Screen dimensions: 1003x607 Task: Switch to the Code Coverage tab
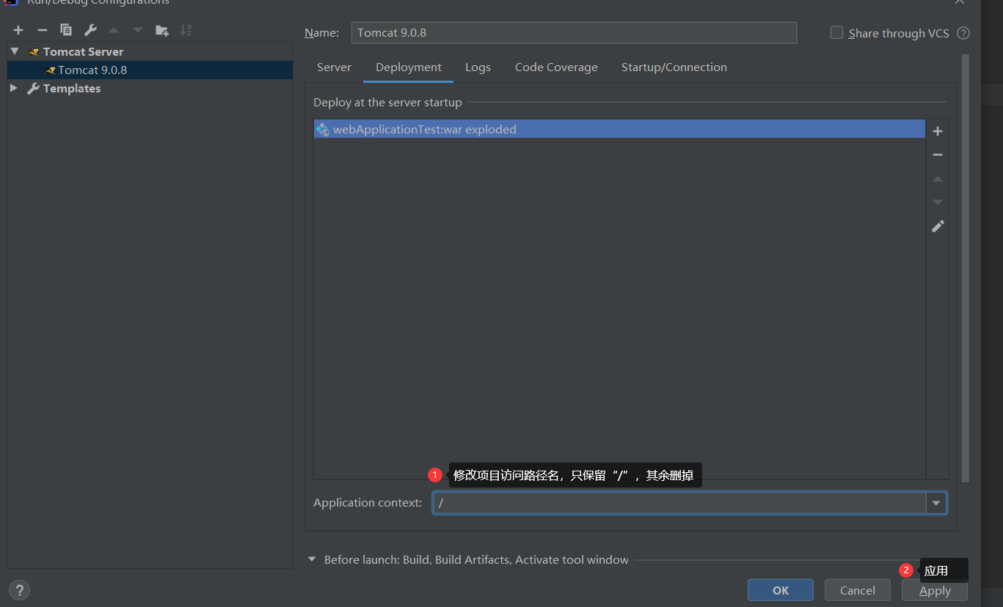pyautogui.click(x=556, y=67)
